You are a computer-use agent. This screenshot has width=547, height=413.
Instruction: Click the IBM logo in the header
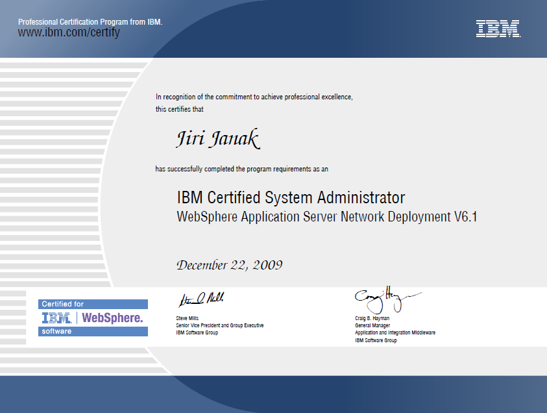pyautogui.click(x=498, y=29)
